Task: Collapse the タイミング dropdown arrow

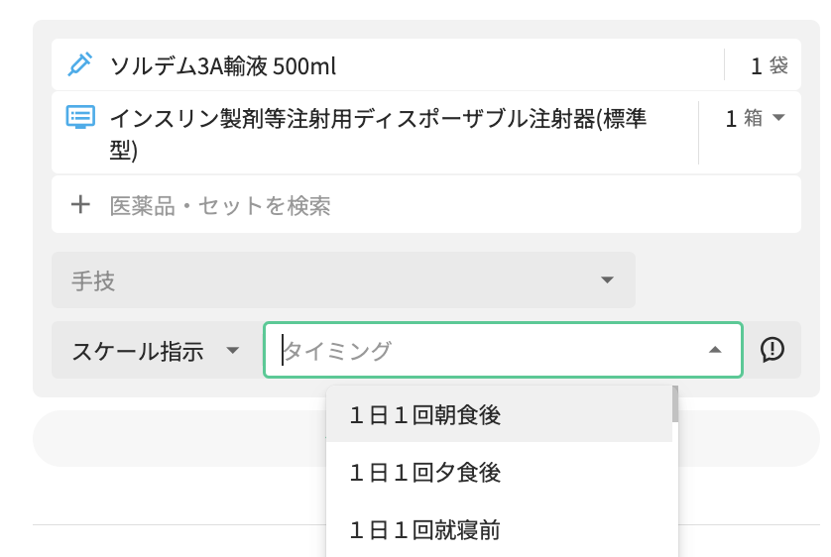Action: click(x=714, y=351)
